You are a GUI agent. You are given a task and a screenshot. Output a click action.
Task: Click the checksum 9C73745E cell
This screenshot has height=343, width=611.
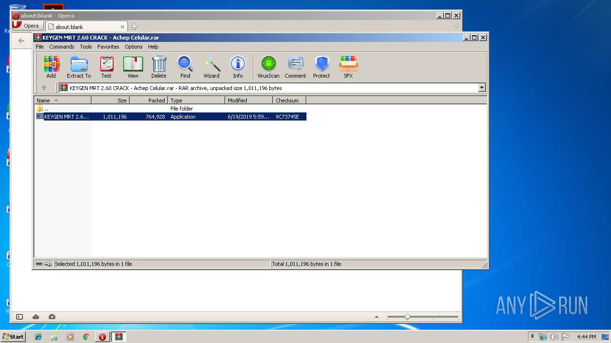pyautogui.click(x=287, y=117)
